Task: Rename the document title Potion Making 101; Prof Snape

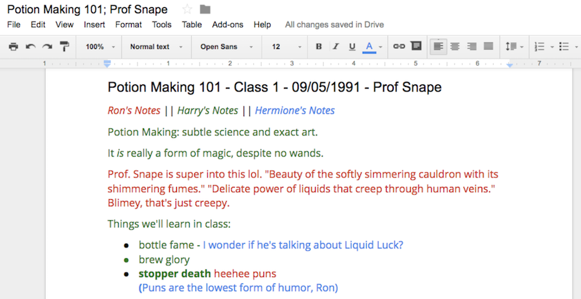Action: coord(87,9)
